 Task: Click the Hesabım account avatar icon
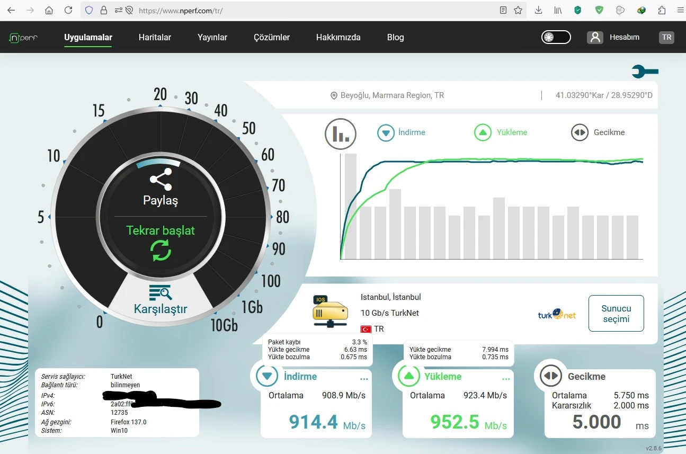(x=595, y=37)
